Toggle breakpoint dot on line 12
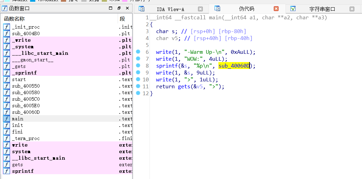The height and width of the screenshot is (179, 362). pos(138,93)
